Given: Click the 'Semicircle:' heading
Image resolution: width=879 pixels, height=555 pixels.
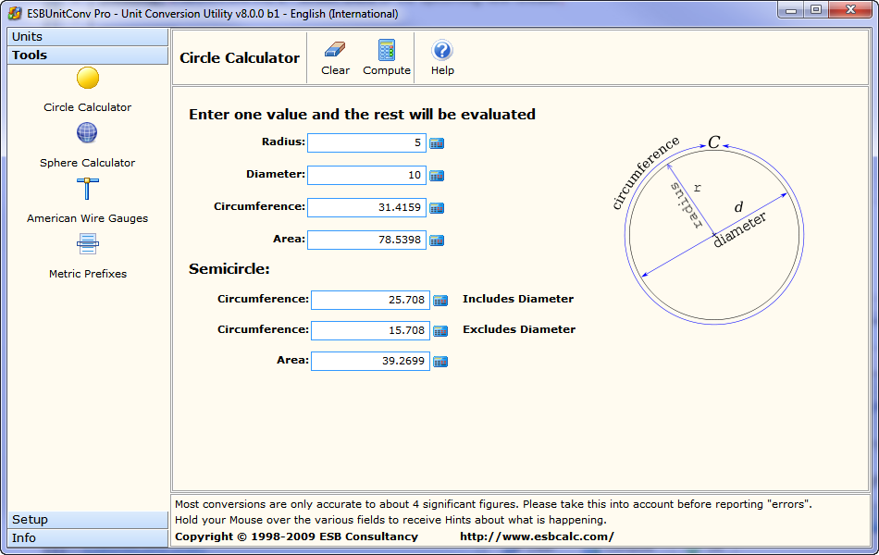Looking at the screenshot, I should click(229, 269).
